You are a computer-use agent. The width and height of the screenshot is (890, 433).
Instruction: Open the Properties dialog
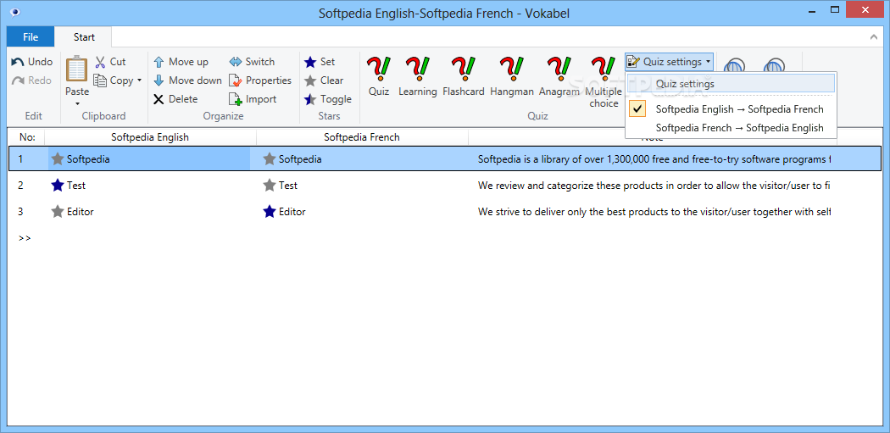click(260, 80)
